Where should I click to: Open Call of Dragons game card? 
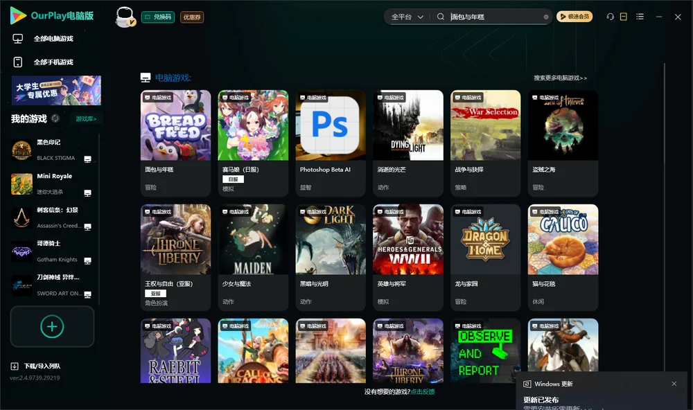pos(253,351)
